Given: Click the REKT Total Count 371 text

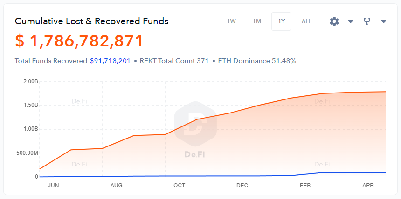Looking at the screenshot, I should pos(174,61).
